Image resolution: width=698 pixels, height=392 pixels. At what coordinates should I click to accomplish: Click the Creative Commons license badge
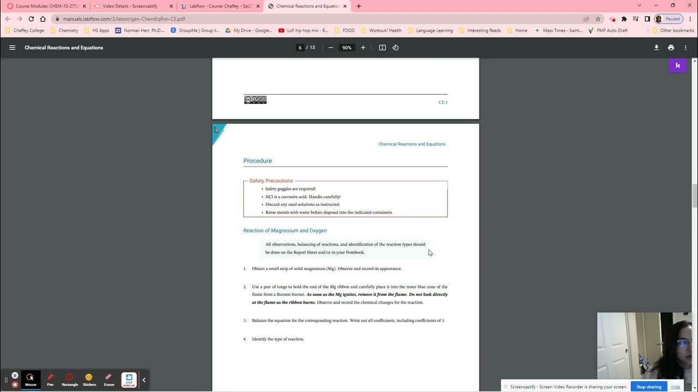[x=255, y=100]
